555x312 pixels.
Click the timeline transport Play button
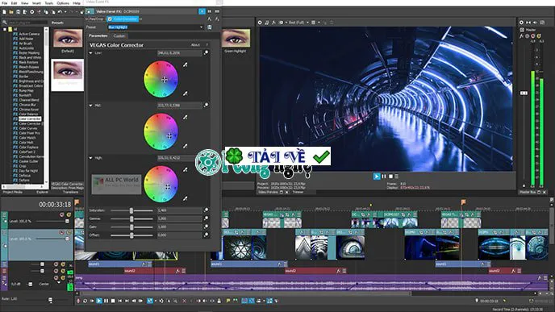99,301
